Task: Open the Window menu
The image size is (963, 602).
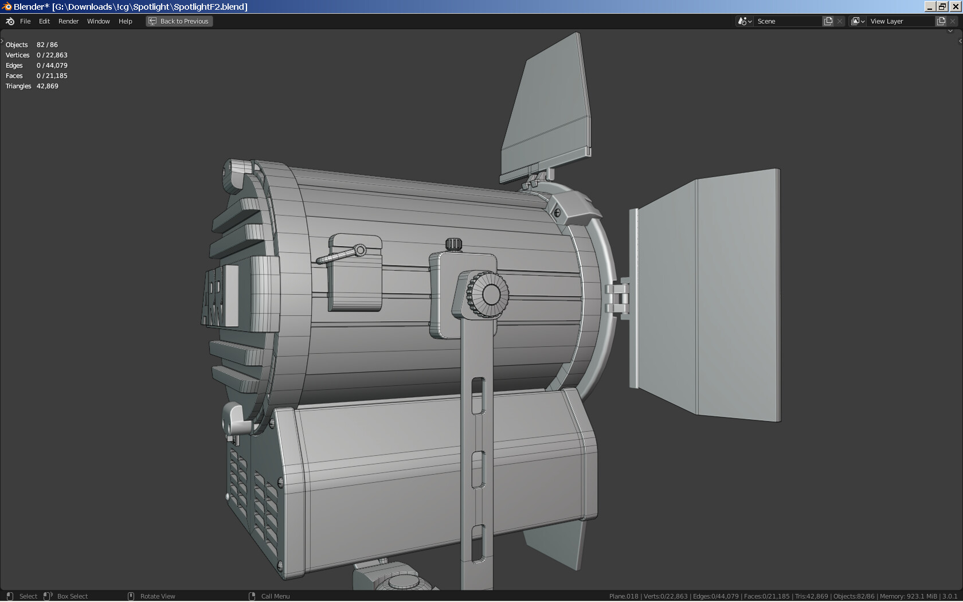Action: click(x=98, y=21)
